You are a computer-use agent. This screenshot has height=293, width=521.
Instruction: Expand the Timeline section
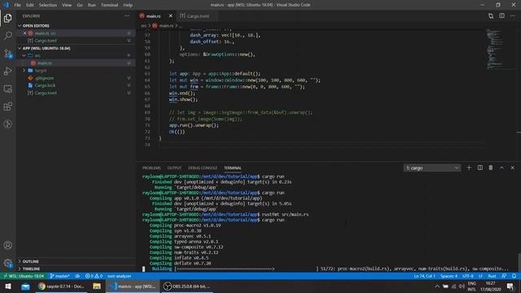[20, 269]
